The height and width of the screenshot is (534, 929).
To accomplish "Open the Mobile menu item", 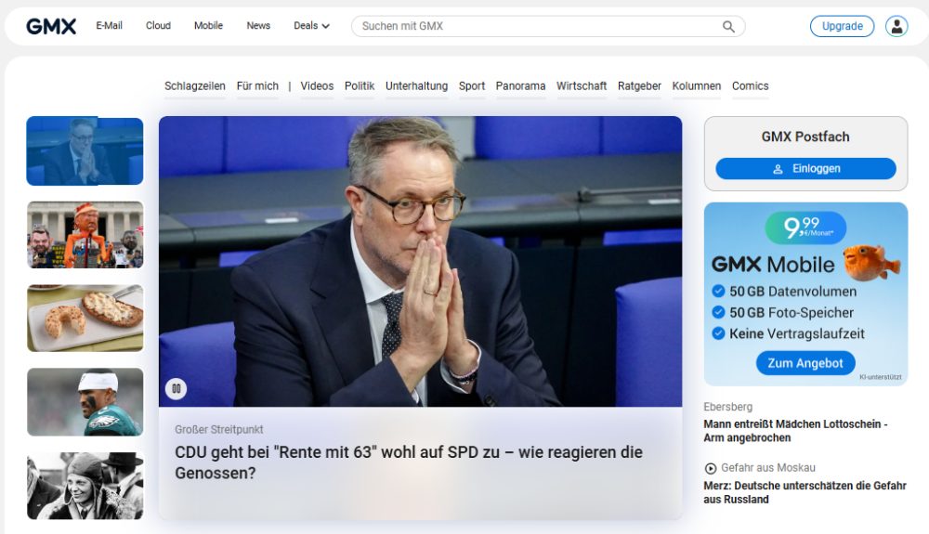I will tap(208, 25).
